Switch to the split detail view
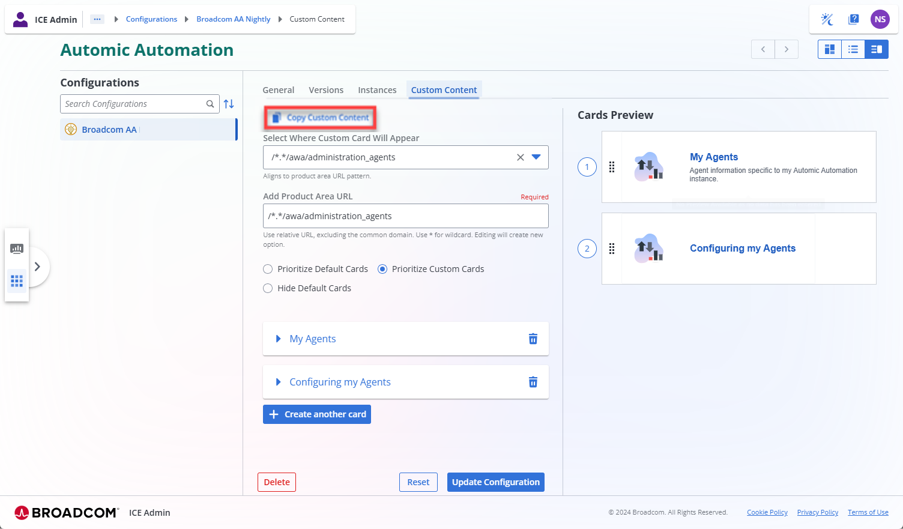903x529 pixels. 877,49
